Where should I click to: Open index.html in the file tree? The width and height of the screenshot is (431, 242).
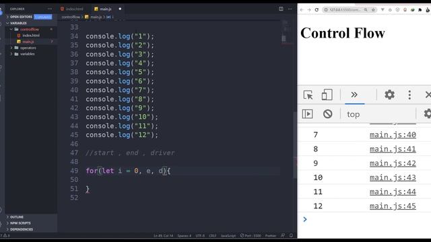31,36
